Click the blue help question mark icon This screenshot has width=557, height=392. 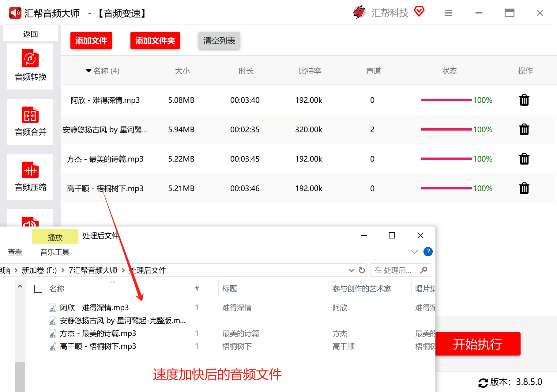click(428, 252)
